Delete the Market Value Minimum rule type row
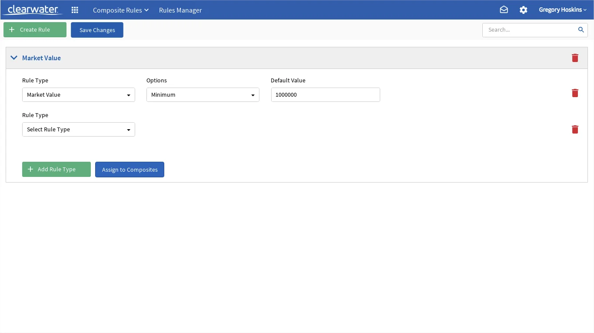This screenshot has height=333, width=594. click(x=575, y=93)
